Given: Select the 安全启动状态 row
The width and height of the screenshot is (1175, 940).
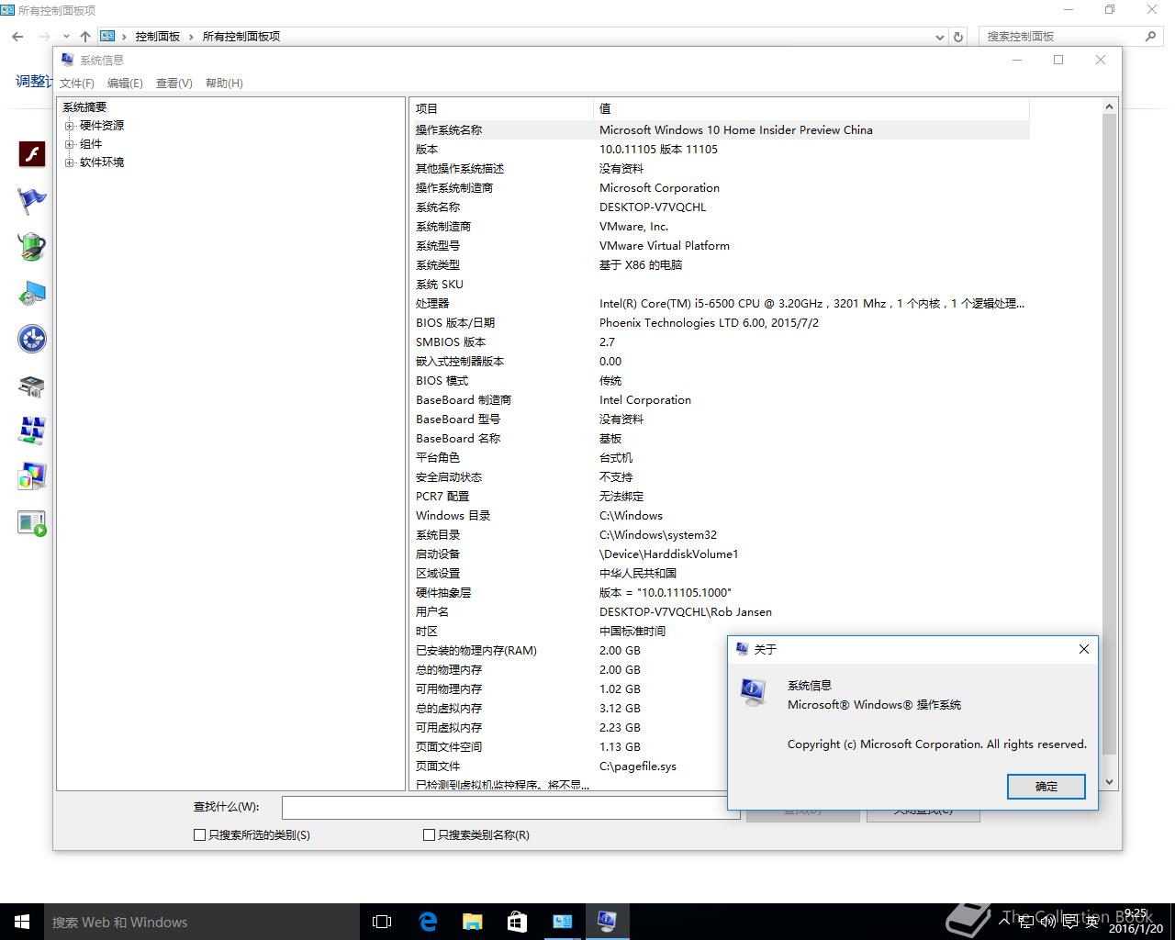Looking at the screenshot, I should 720,477.
